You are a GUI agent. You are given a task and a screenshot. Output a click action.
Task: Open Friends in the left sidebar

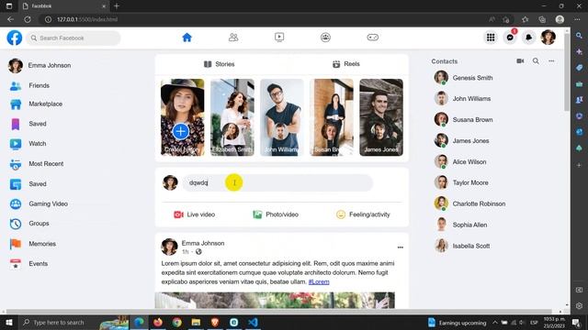30,85
